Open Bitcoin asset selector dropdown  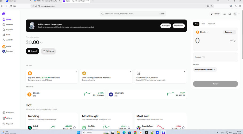tap(202, 32)
